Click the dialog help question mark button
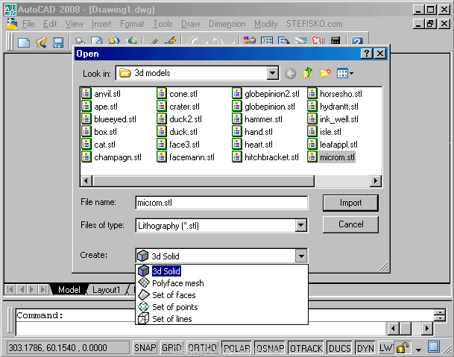The image size is (454, 357). [x=367, y=53]
